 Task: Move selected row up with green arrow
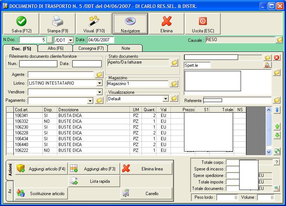coord(277,126)
